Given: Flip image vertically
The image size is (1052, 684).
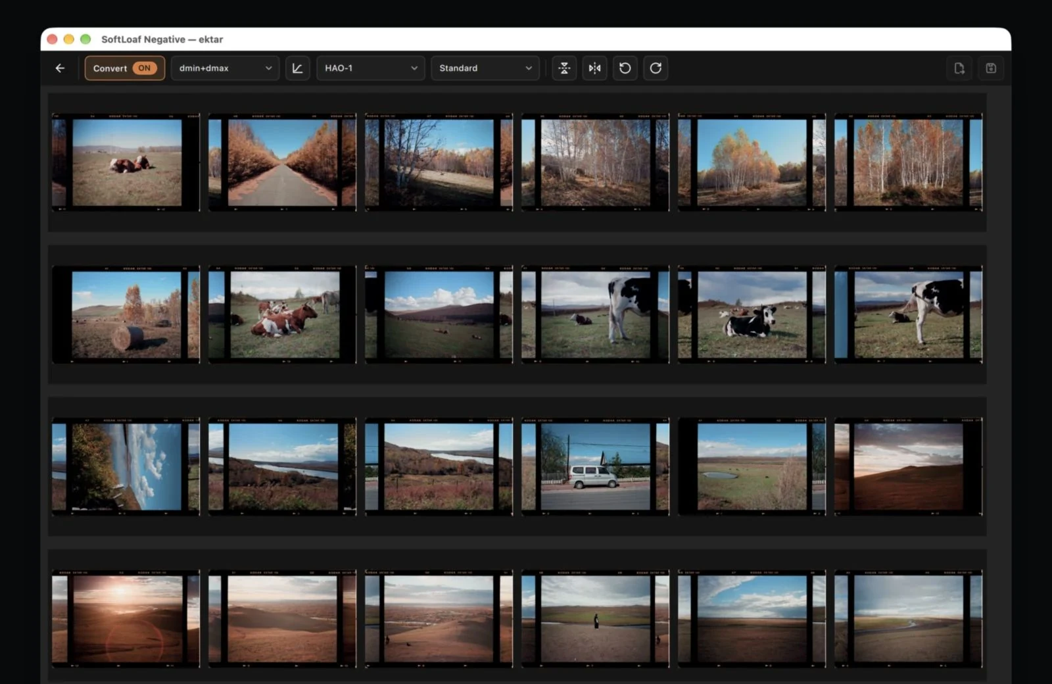Looking at the screenshot, I should pyautogui.click(x=564, y=68).
